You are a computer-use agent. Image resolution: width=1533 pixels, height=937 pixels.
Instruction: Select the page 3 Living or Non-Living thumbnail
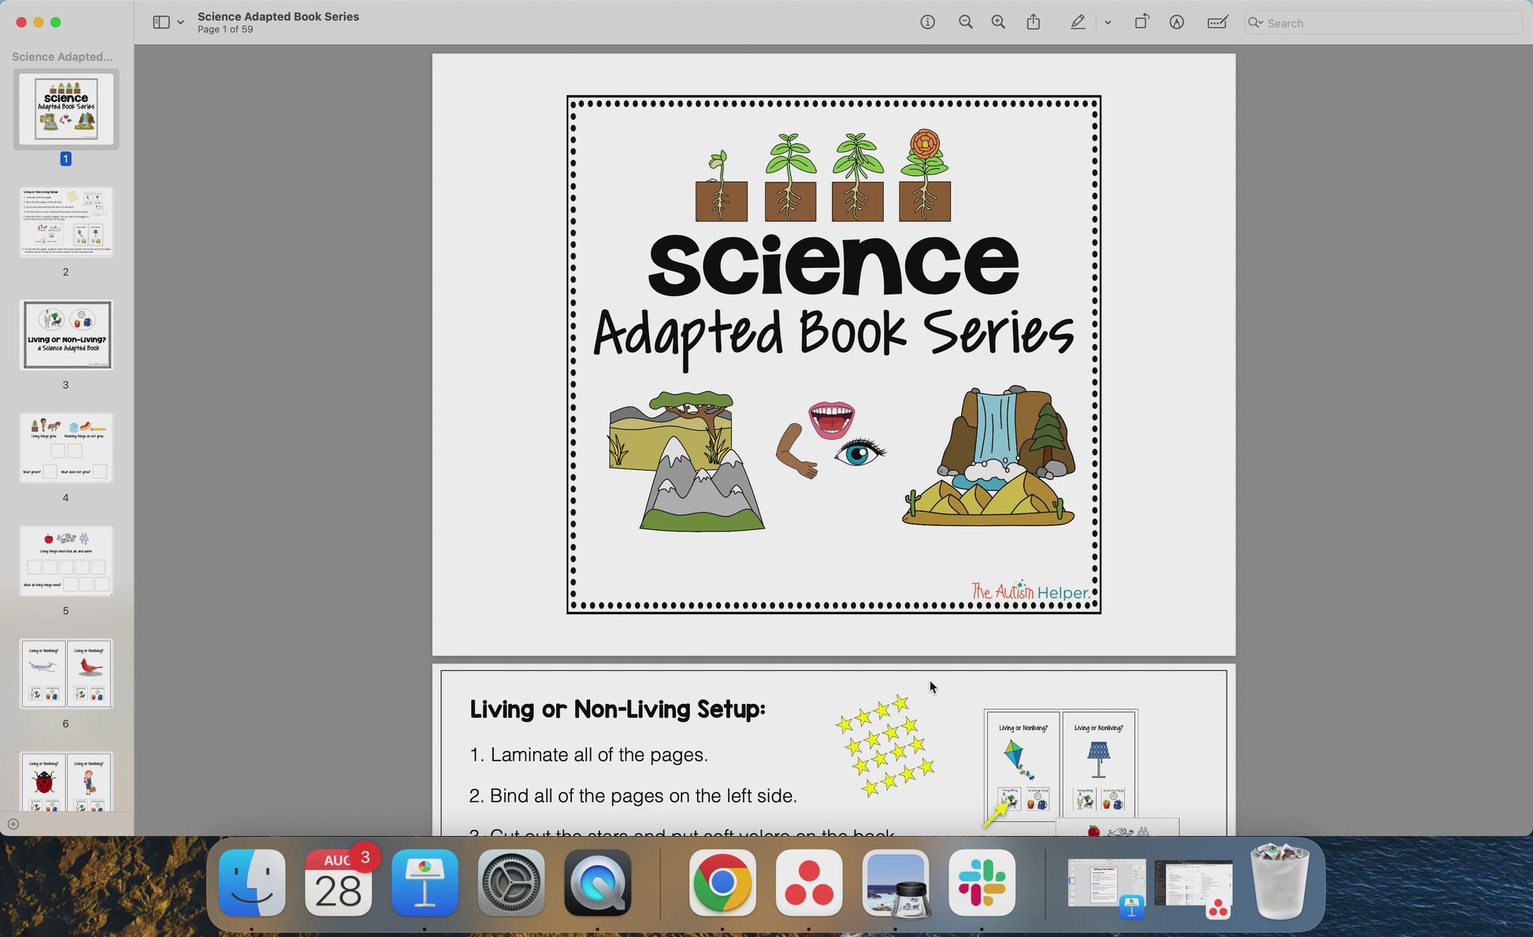click(66, 335)
